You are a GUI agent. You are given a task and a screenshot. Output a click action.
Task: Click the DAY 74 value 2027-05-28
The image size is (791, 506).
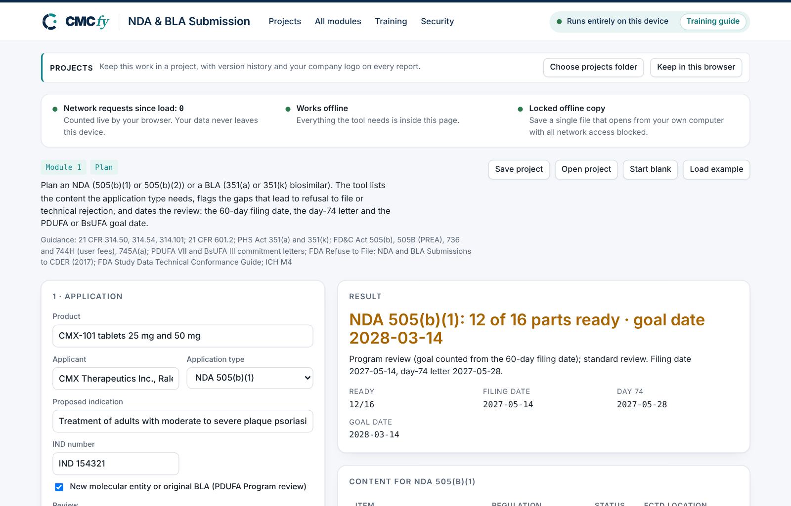tap(642, 405)
